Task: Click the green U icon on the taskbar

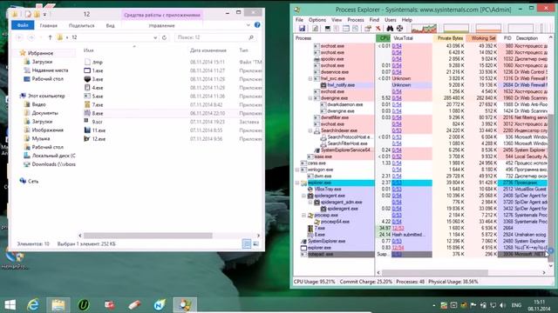Action: pyautogui.click(x=84, y=305)
